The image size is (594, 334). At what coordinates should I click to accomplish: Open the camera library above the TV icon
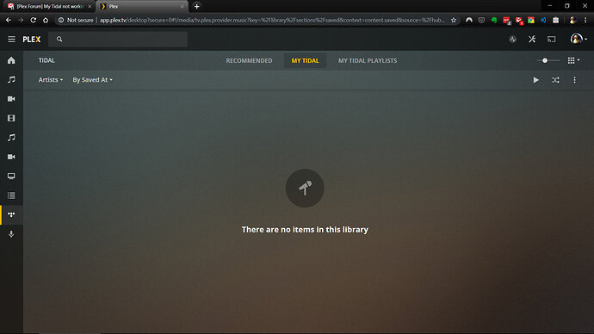tap(11, 157)
